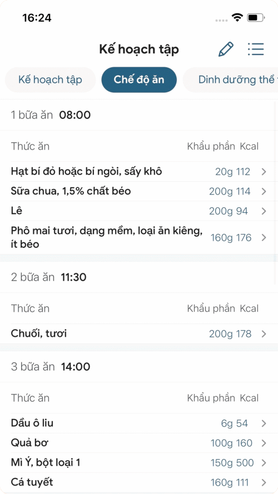Image resolution: width=278 pixels, height=494 pixels.
Task: Expand Phô mai tươi row chevron
Action: (x=264, y=237)
